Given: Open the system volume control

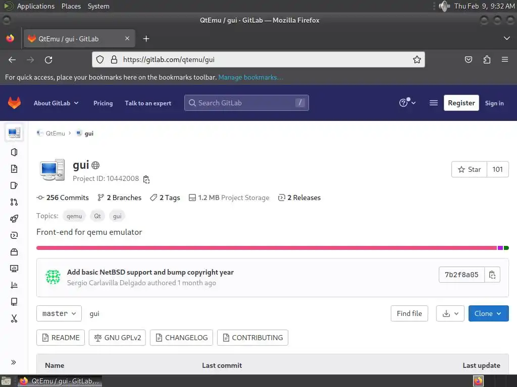Looking at the screenshot, I should pos(444,6).
